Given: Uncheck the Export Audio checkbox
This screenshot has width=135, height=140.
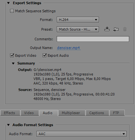Looking at the screenshot, I should pos(44,55).
